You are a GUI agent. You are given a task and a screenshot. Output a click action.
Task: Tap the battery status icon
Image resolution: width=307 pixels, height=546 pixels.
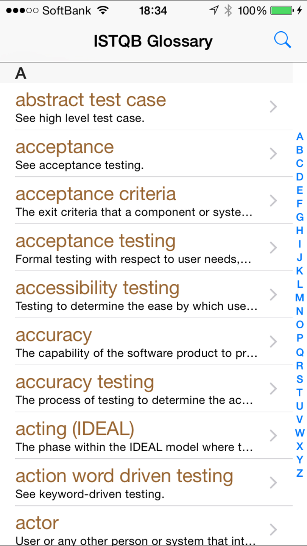tap(282, 11)
